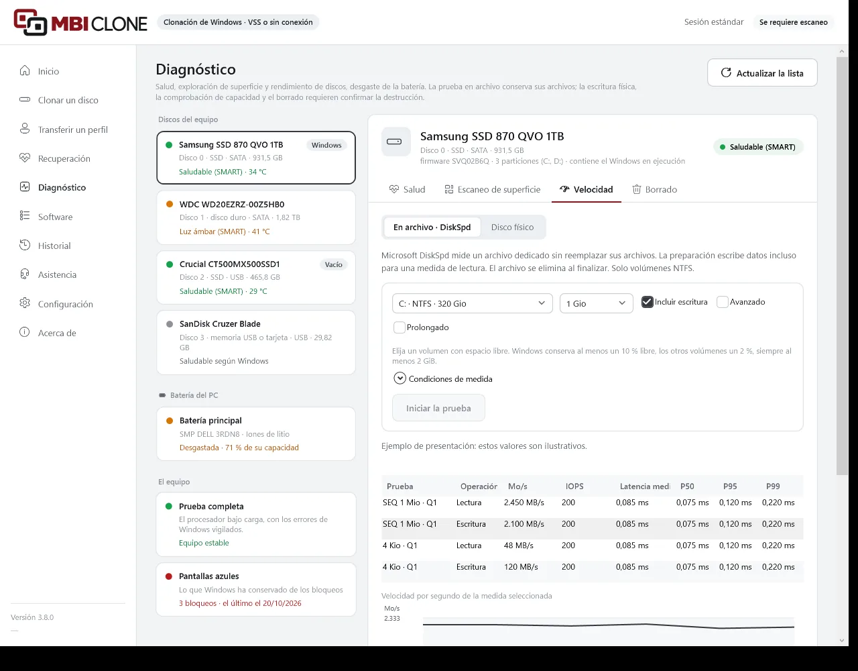Switch to Disco físico mode
Image resolution: width=858 pixels, height=671 pixels.
512,227
